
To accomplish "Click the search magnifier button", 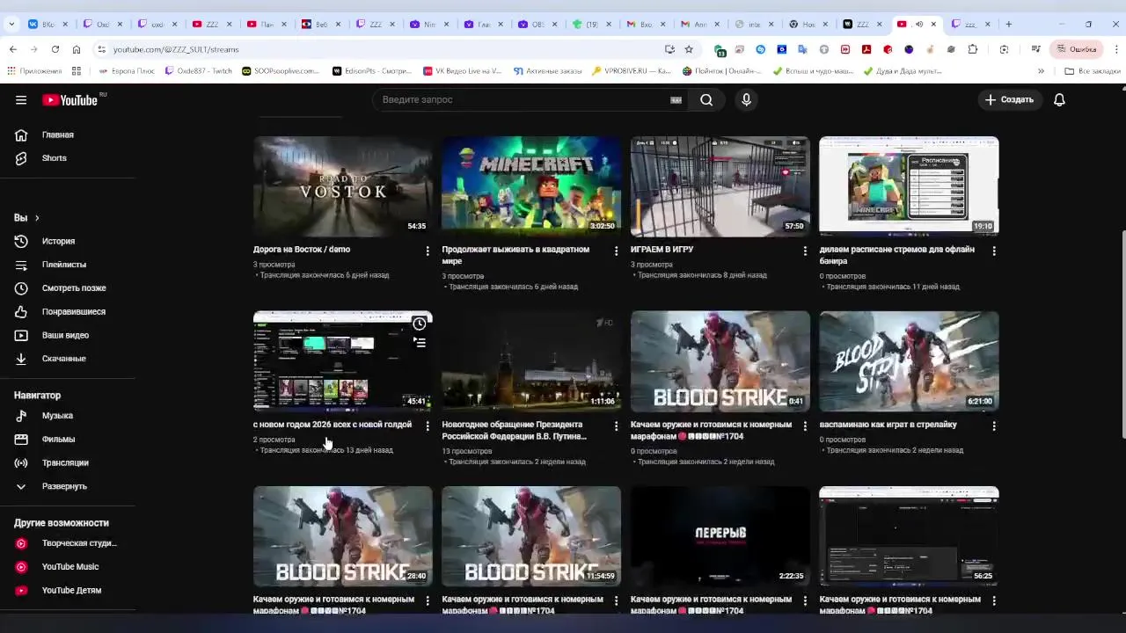I will [x=706, y=100].
